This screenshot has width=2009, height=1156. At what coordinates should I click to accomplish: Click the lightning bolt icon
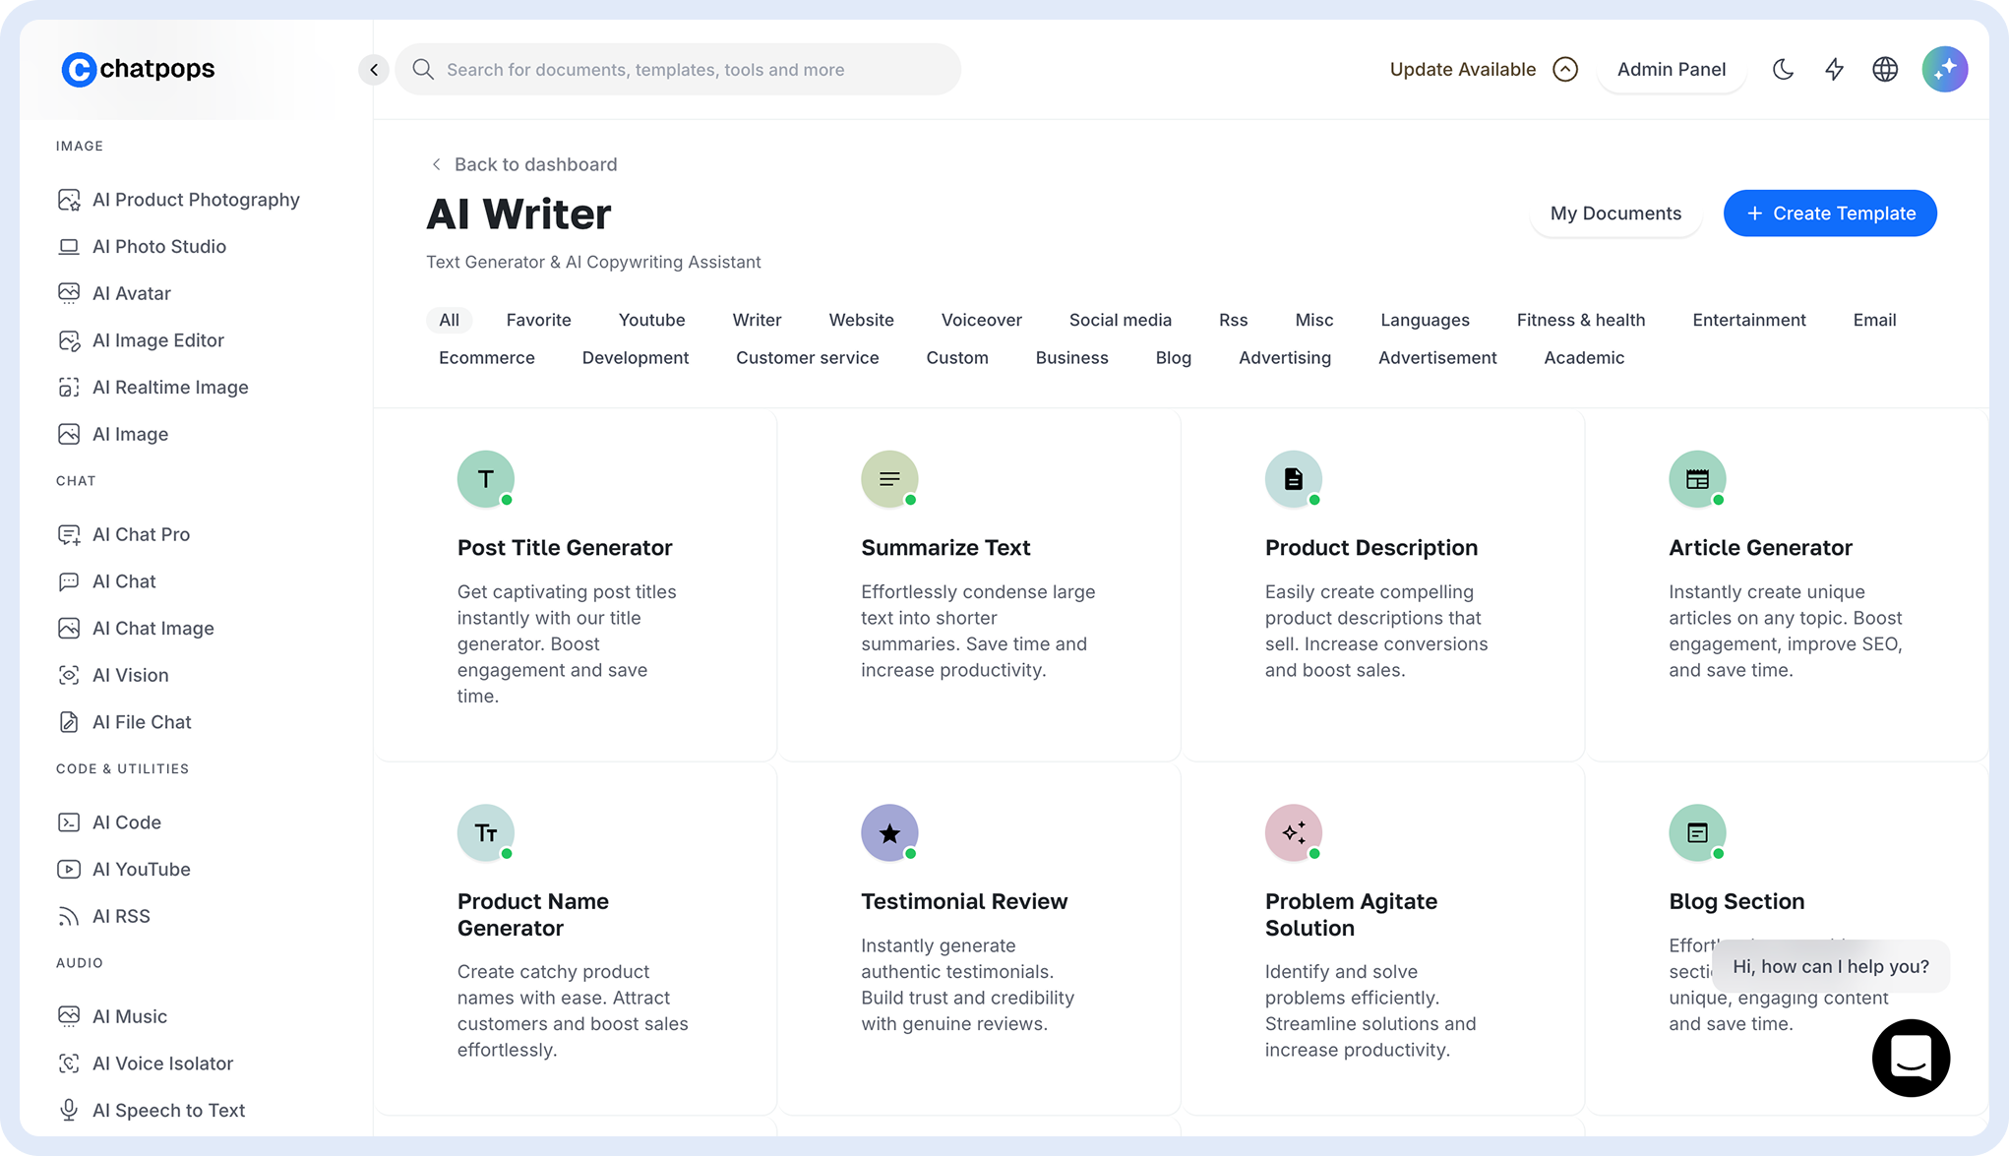[x=1834, y=69]
